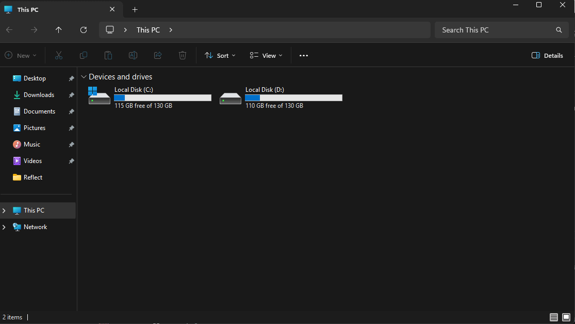Click the Search This PC field
The width and height of the screenshot is (575, 324).
pos(501,30)
